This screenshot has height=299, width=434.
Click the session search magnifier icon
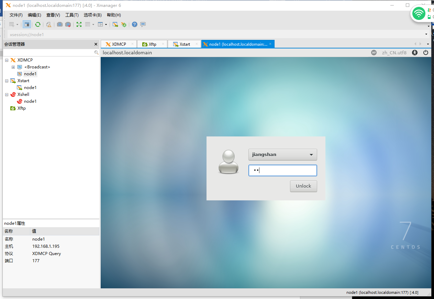(96, 53)
